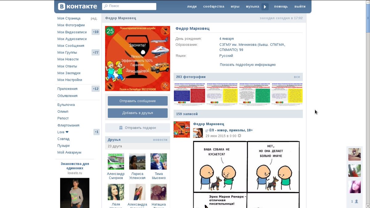Click the repost arrow icon by ЁП

[x=207, y=131]
